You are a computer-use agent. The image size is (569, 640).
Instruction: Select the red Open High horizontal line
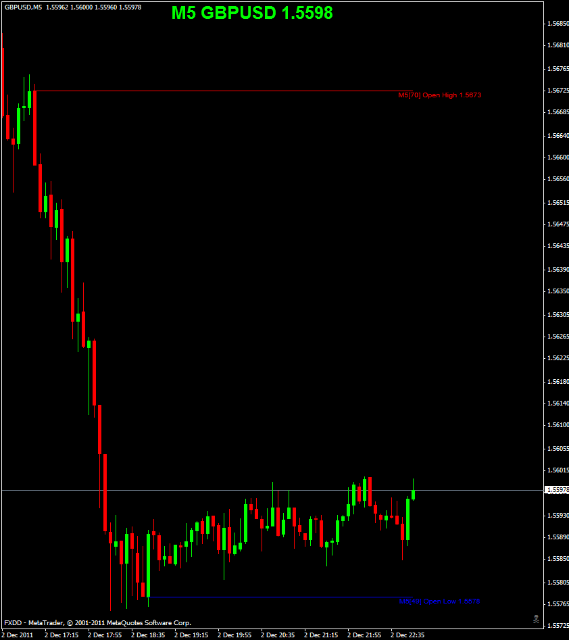[x=224, y=91]
